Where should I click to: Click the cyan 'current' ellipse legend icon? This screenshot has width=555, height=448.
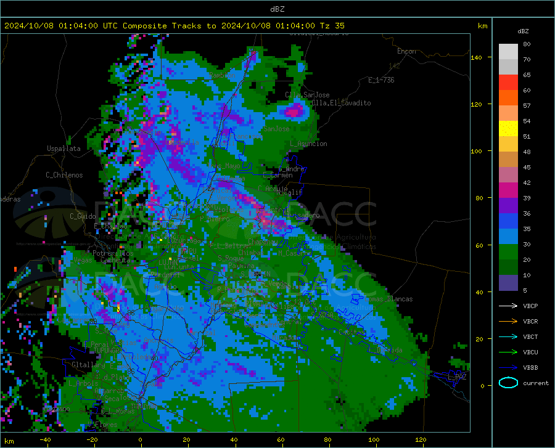coord(508,383)
